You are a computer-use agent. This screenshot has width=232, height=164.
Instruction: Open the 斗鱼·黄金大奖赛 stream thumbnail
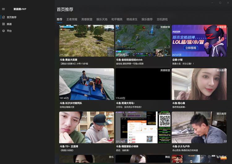pyautogui.click(x=87, y=41)
